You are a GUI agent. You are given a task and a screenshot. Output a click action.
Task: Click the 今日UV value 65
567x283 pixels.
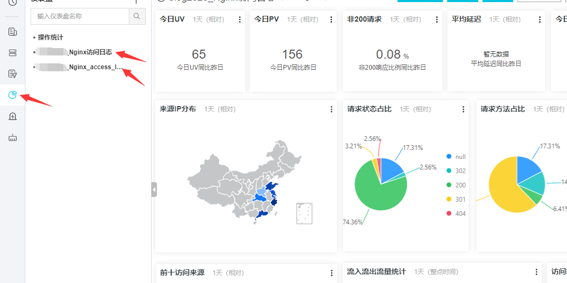click(x=199, y=54)
